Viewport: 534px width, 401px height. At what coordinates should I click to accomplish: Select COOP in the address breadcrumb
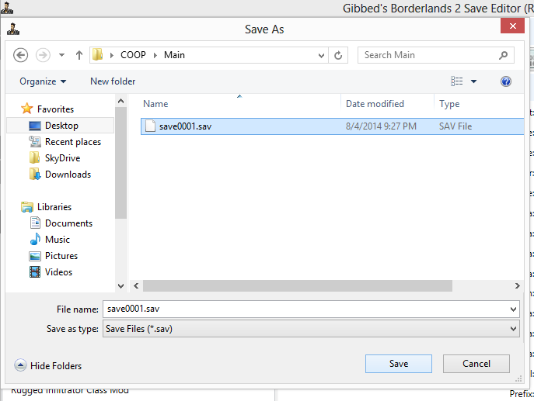[x=133, y=55]
